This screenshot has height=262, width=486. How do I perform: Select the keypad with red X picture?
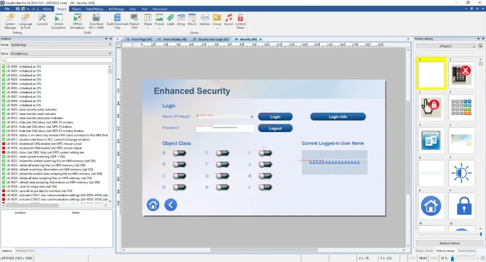point(461,74)
